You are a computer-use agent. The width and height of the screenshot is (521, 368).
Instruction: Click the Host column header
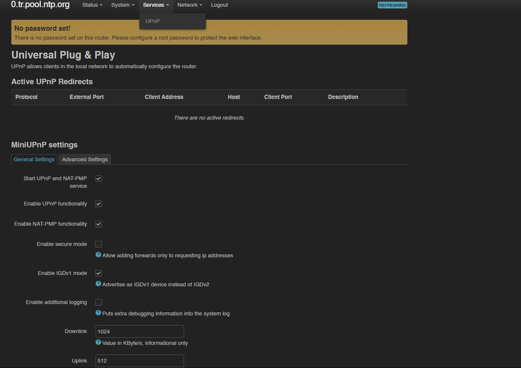point(234,97)
